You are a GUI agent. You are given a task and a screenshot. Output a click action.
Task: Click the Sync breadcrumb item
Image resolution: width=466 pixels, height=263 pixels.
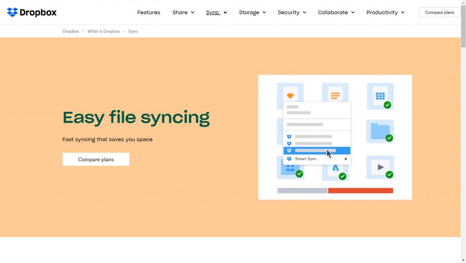pyautogui.click(x=133, y=31)
